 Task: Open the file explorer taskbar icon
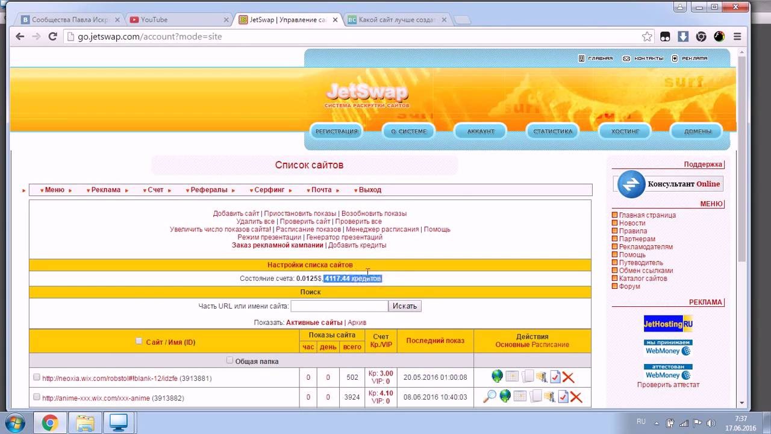tap(85, 422)
